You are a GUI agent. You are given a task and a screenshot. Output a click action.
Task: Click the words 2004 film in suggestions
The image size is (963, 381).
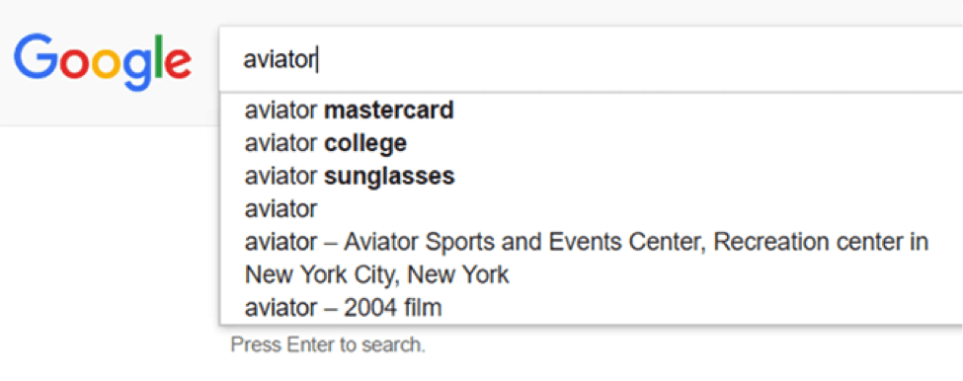pos(392,307)
